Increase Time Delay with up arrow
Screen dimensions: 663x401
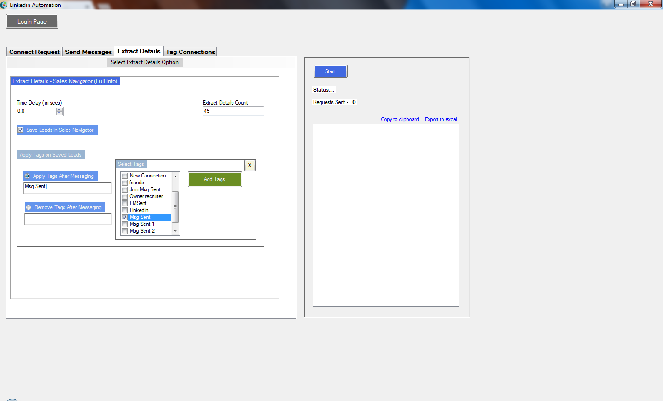click(59, 109)
